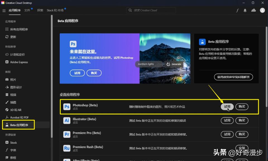Screen dimensions: 268x161
Task: Click the Creative Cloud storage cloud icon
Action: pyautogui.click(x=253, y=10)
